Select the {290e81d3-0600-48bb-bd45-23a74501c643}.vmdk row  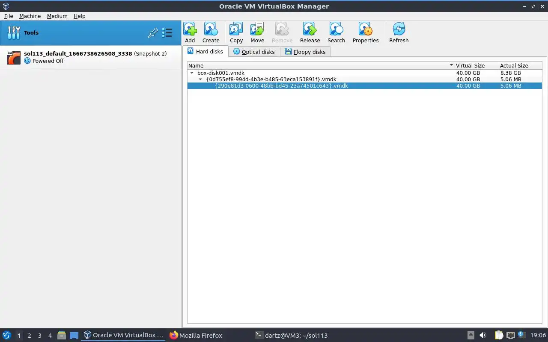pyautogui.click(x=365, y=85)
